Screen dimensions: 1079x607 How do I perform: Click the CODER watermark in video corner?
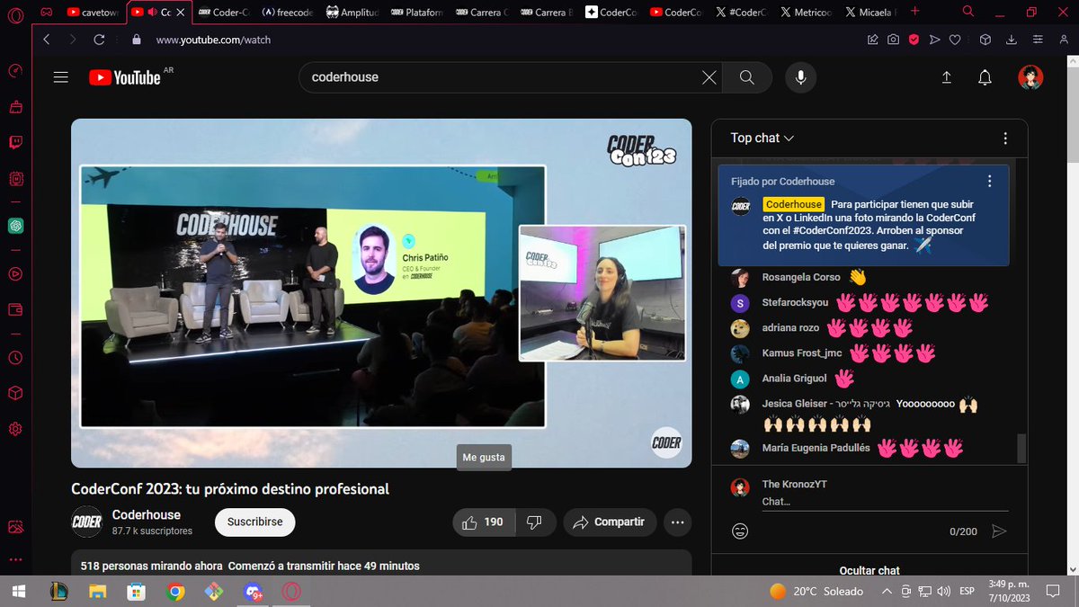point(666,442)
